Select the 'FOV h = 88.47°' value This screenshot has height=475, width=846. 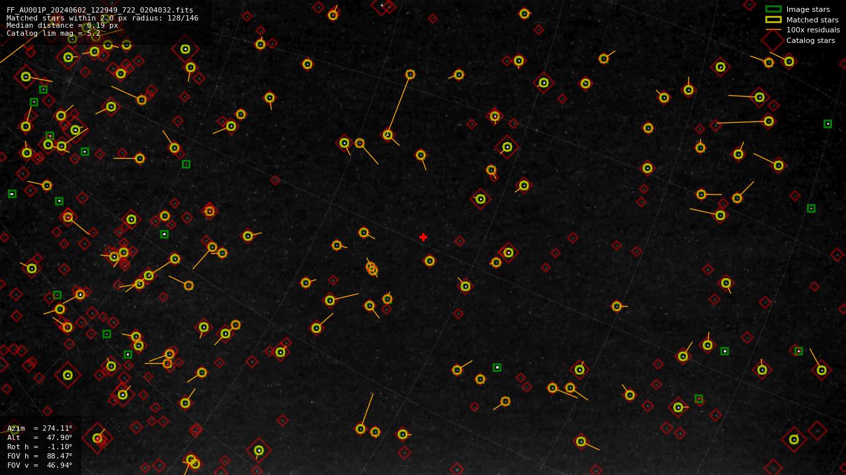[40, 456]
